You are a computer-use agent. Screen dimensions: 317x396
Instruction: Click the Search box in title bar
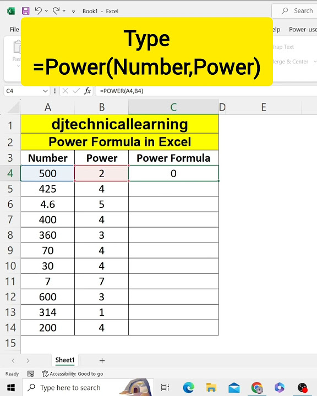pyautogui.click(x=294, y=11)
